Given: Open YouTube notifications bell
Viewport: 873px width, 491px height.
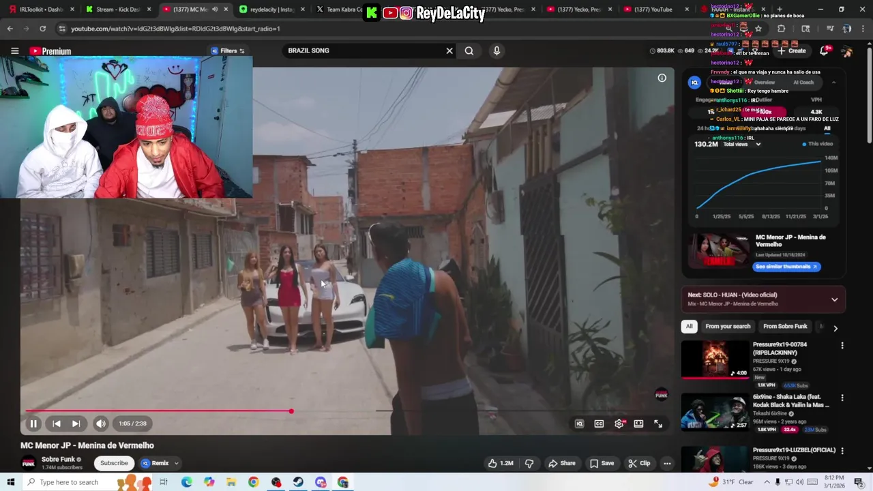Looking at the screenshot, I should [x=824, y=51].
